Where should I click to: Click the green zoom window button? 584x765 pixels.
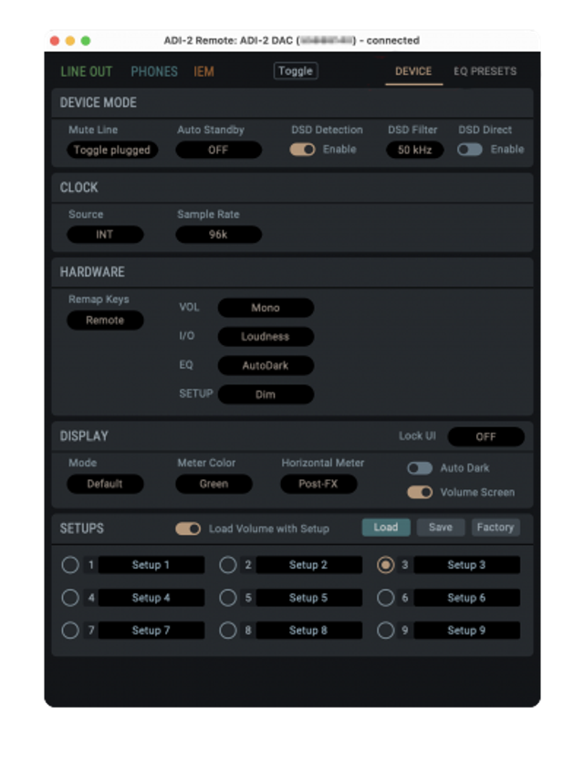86,41
